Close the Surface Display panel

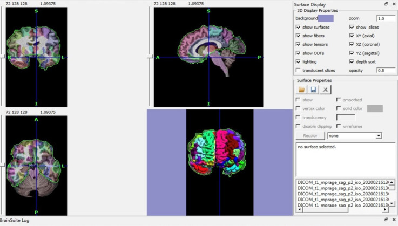point(394,4)
